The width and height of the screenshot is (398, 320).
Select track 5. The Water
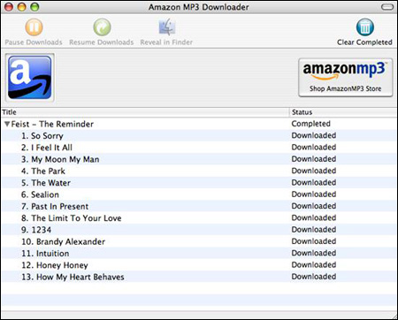click(x=199, y=183)
